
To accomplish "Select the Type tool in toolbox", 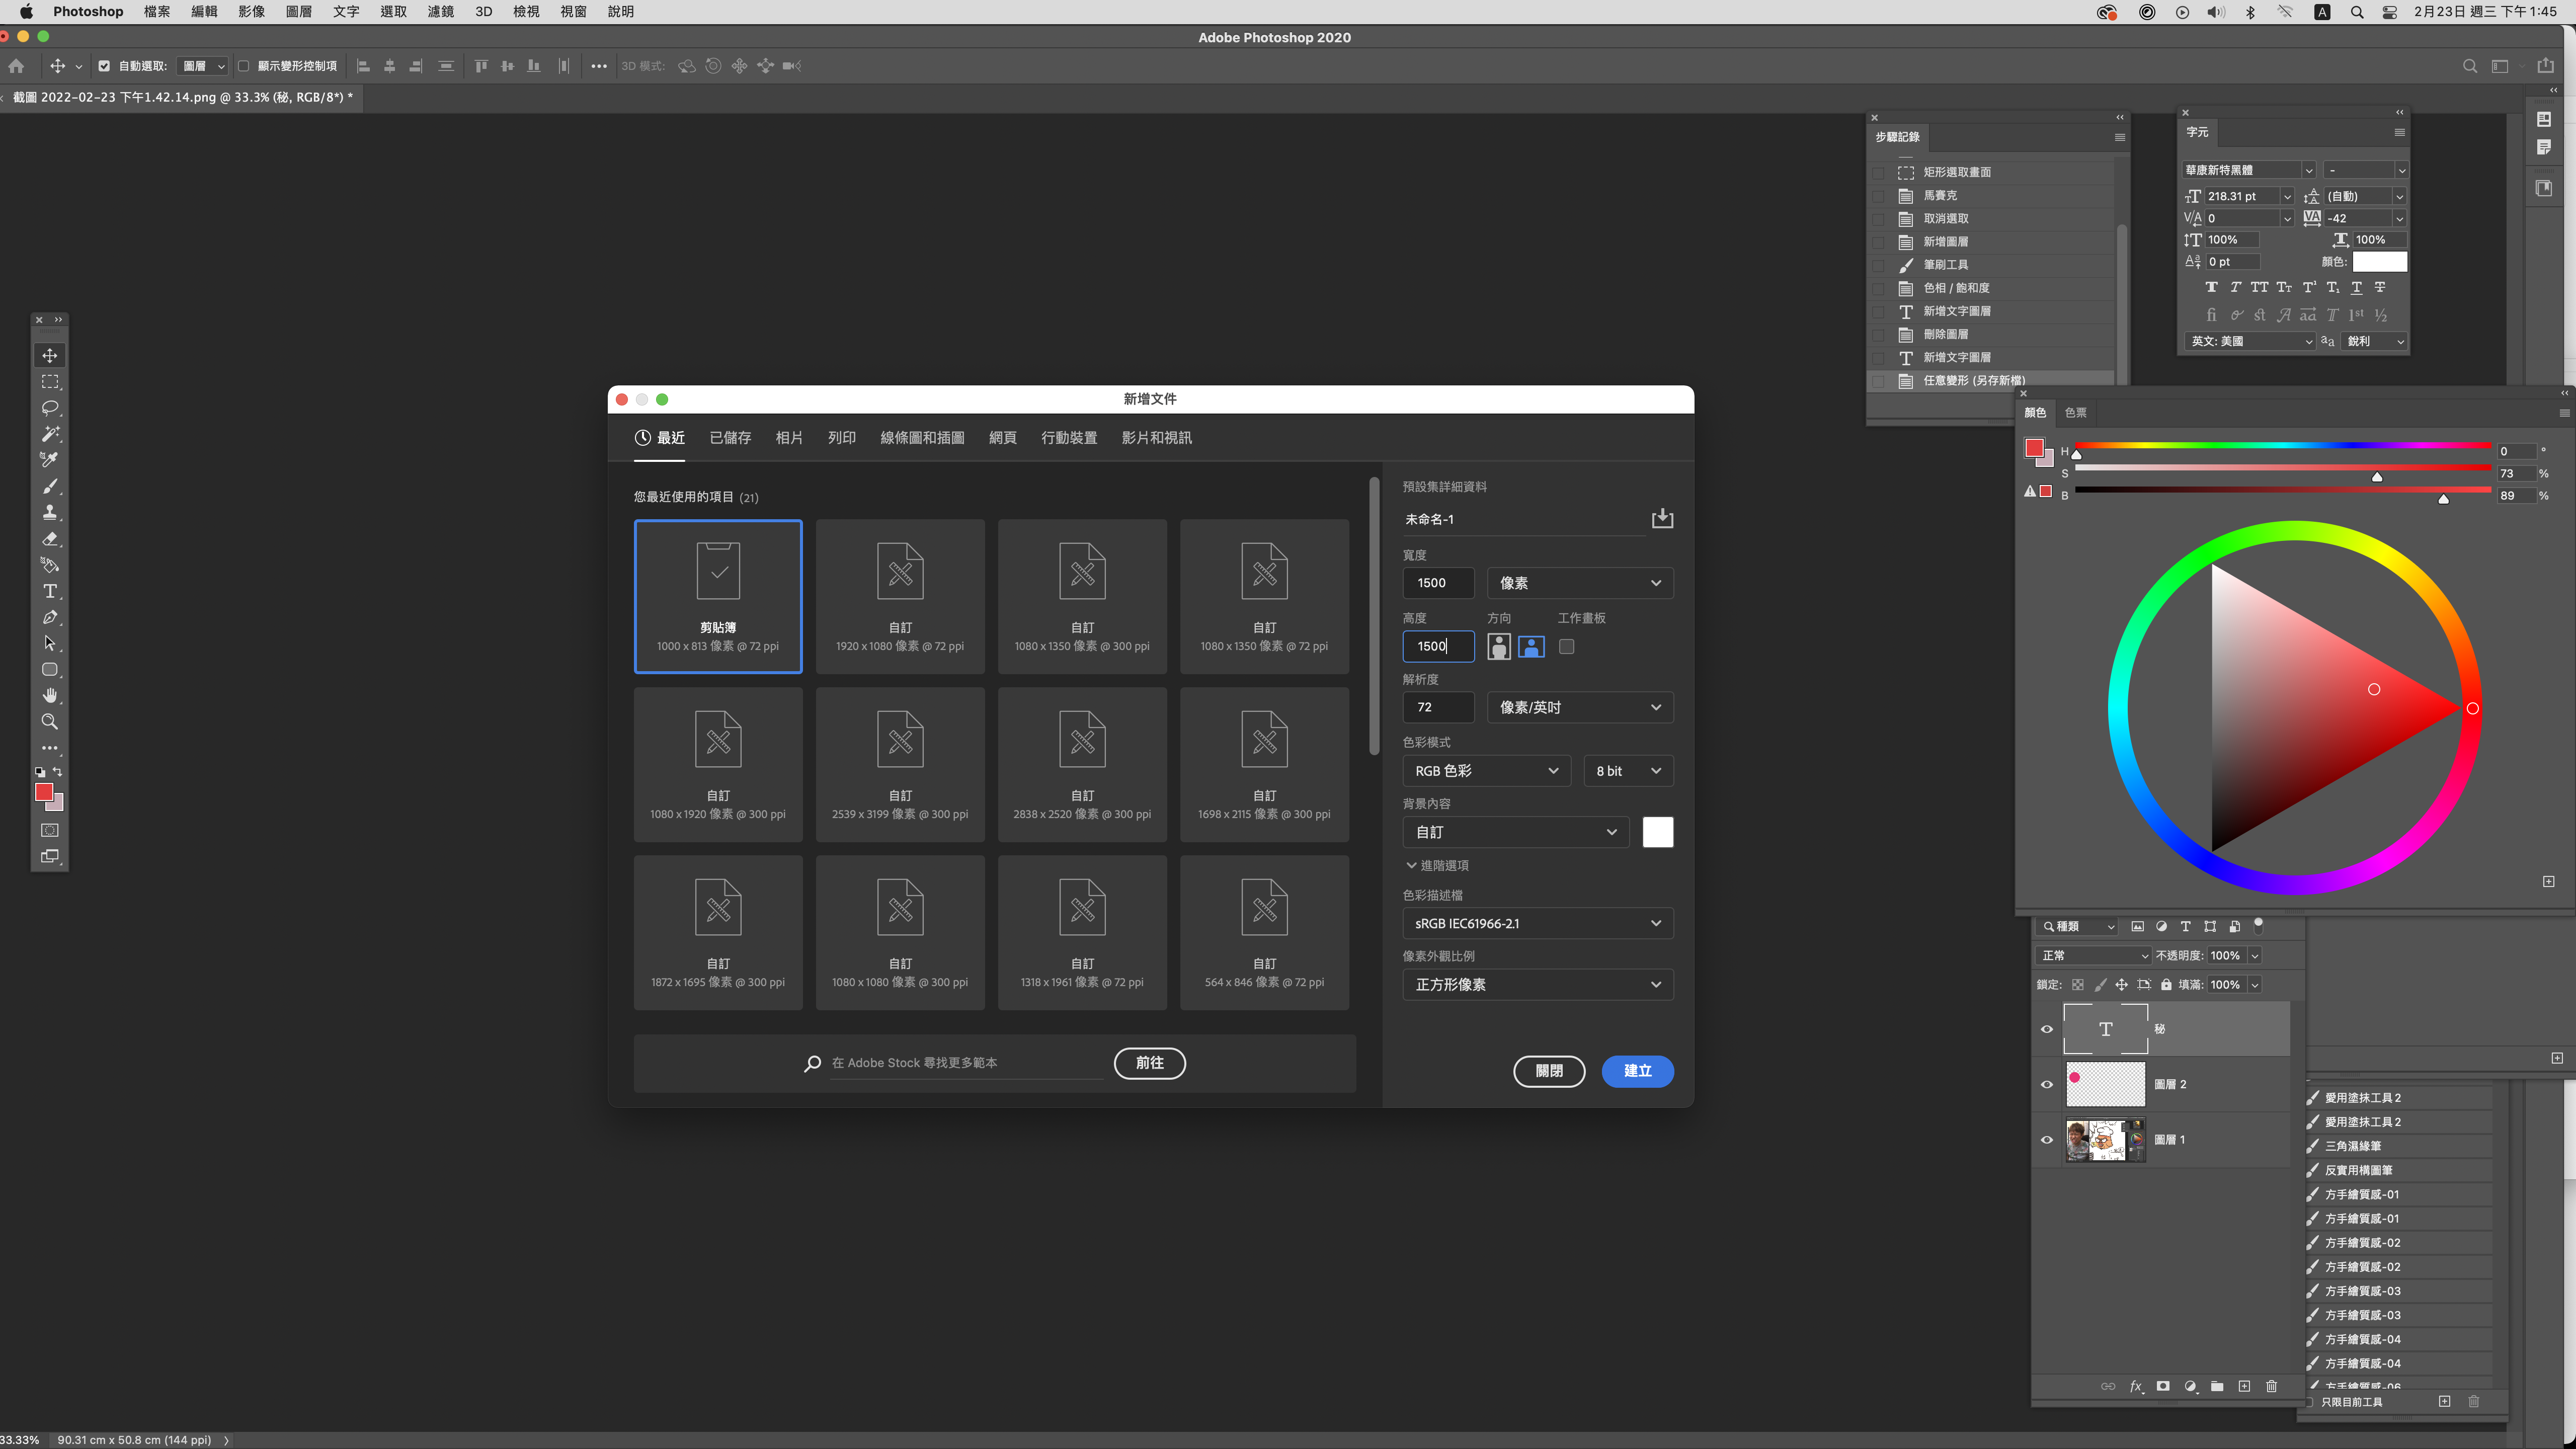I will click(50, 591).
